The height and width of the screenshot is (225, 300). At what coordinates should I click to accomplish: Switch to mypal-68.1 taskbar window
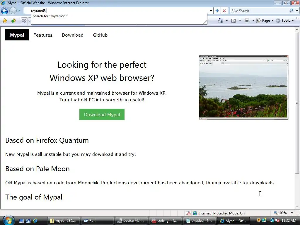[63, 221]
